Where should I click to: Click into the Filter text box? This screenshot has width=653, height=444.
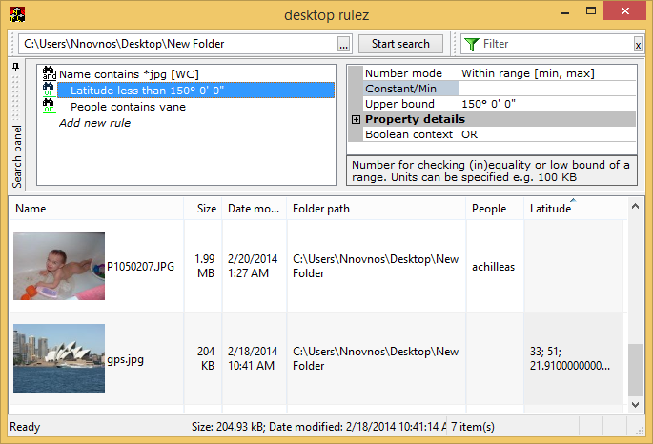coord(558,44)
